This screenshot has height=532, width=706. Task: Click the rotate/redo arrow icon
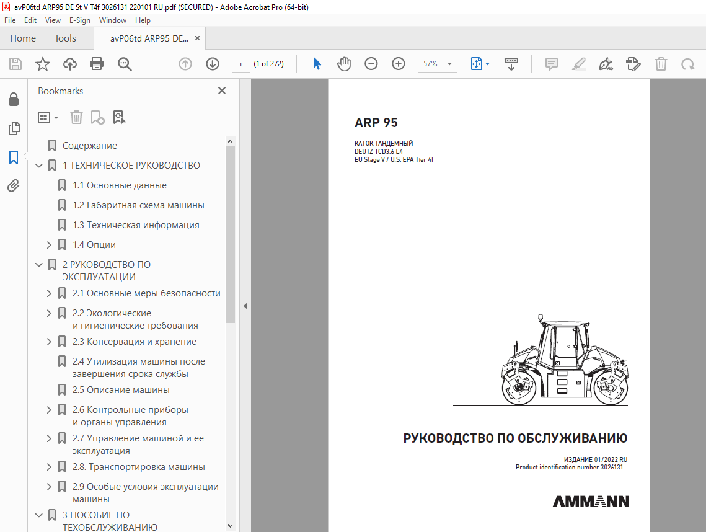pos(688,64)
